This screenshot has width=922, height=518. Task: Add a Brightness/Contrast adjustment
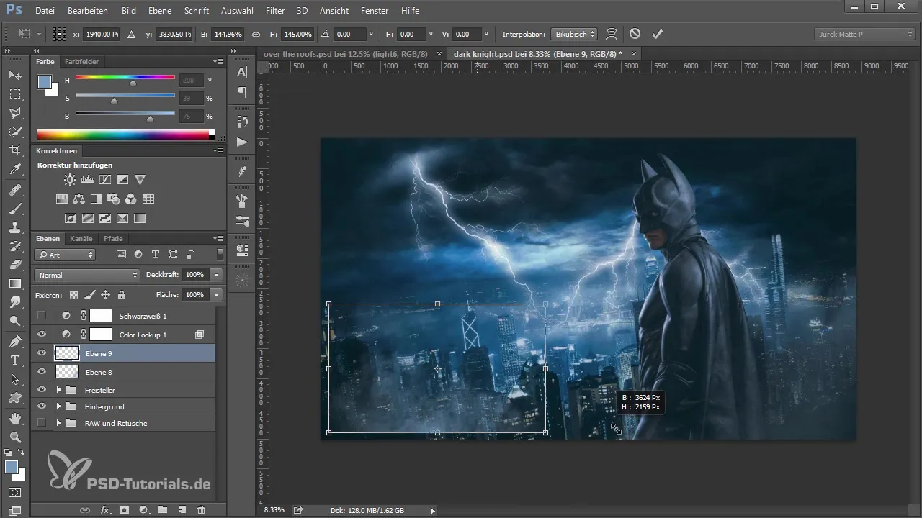point(69,179)
